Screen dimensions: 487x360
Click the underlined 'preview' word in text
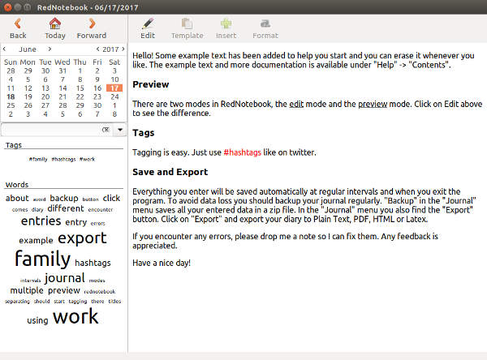tap(373, 104)
